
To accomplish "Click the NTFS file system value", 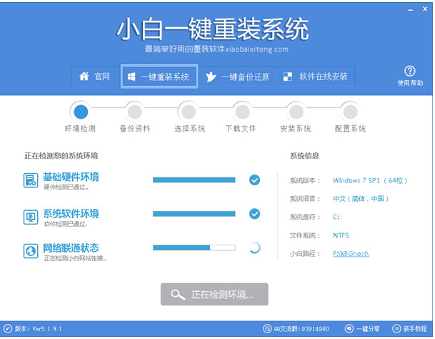I will coord(341,235).
